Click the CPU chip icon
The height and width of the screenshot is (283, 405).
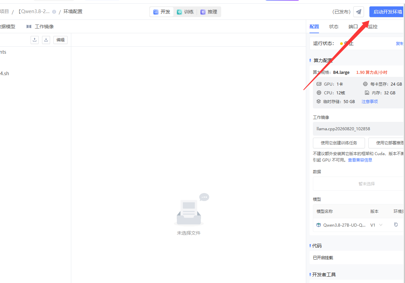(x=319, y=93)
